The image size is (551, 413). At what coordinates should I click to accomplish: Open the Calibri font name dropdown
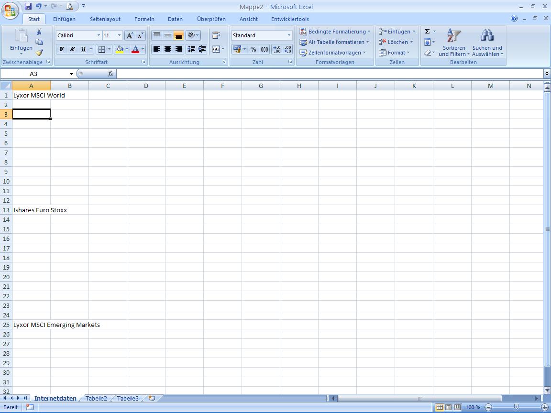(x=99, y=35)
